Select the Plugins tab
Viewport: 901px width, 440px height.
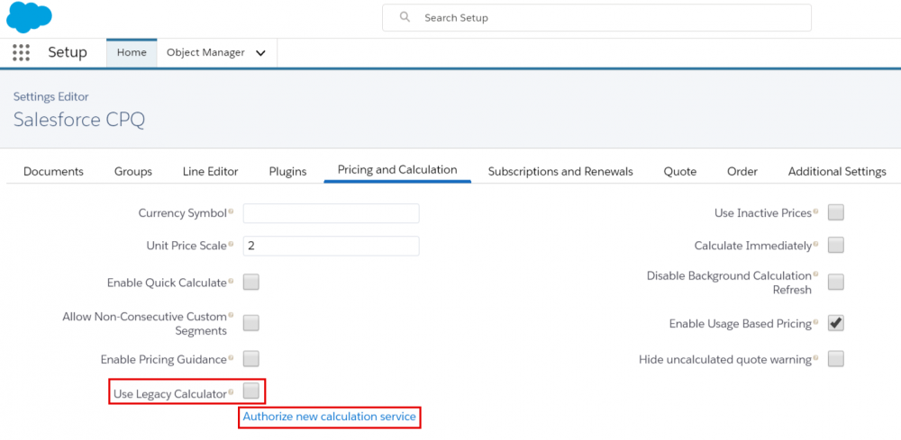coord(288,172)
